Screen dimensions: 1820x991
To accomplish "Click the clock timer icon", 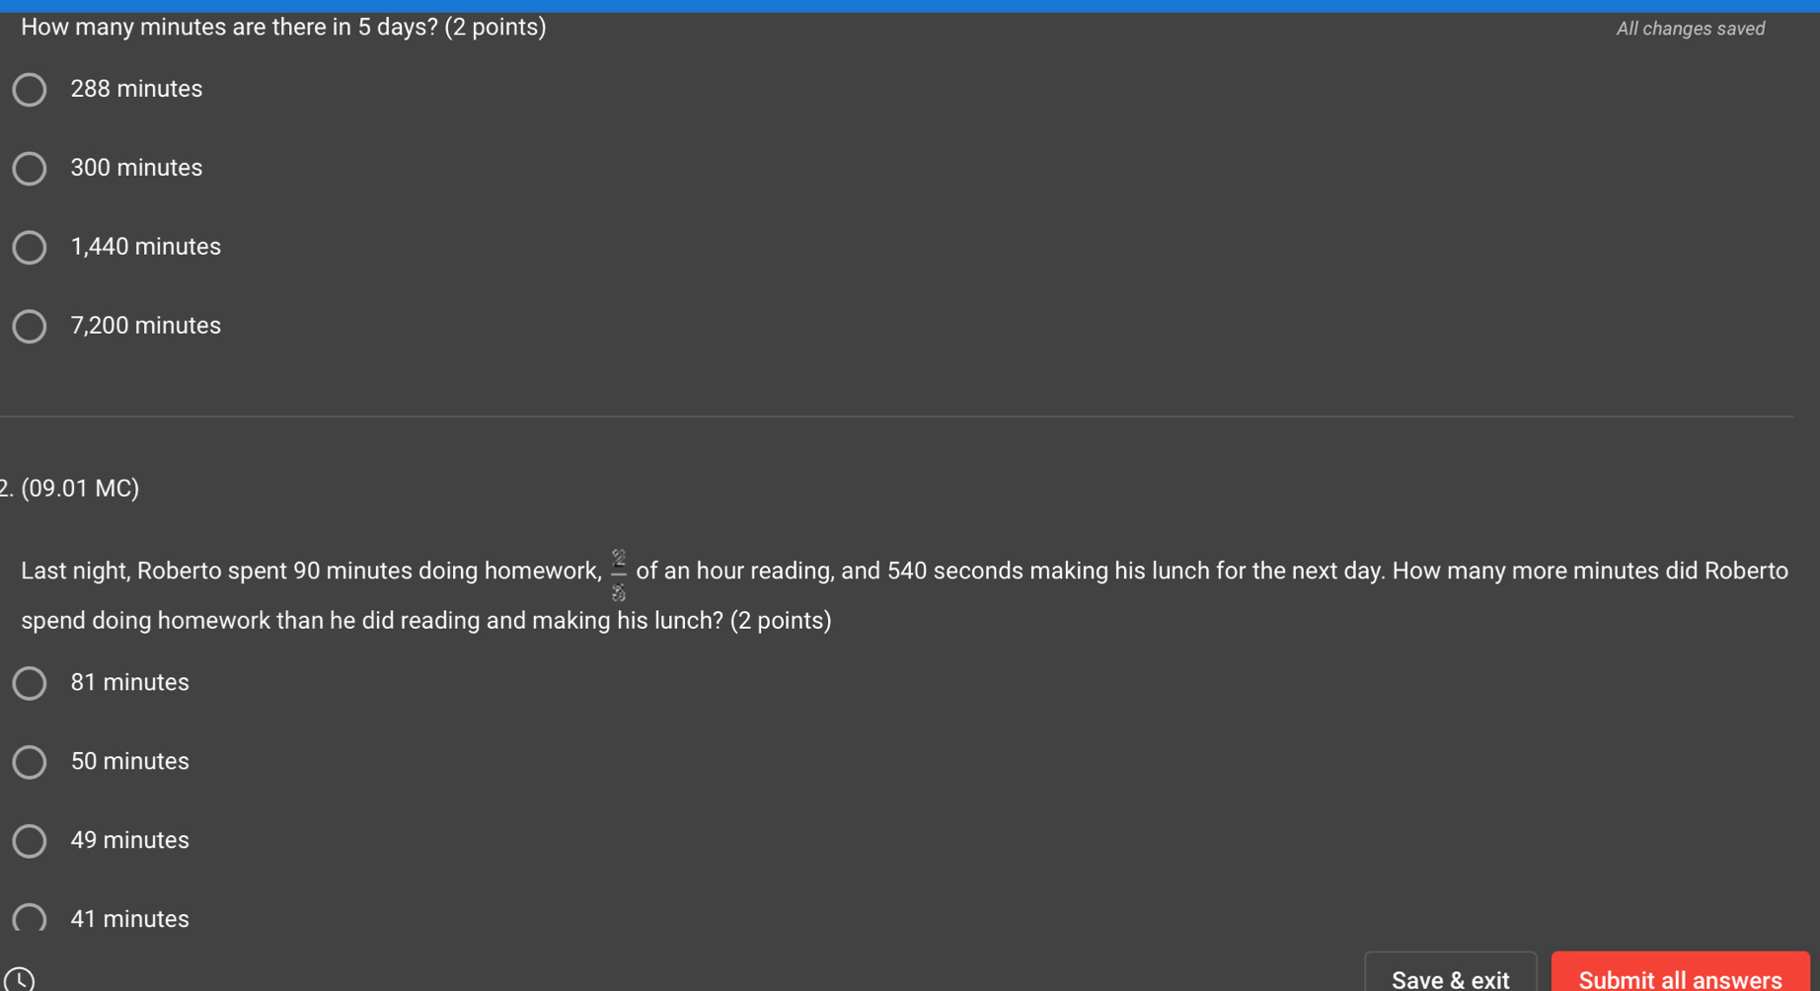I will tap(19, 979).
